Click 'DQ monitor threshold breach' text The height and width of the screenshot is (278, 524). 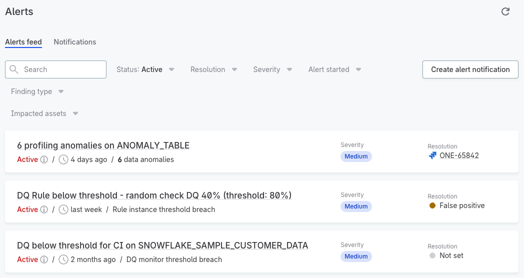(x=174, y=259)
